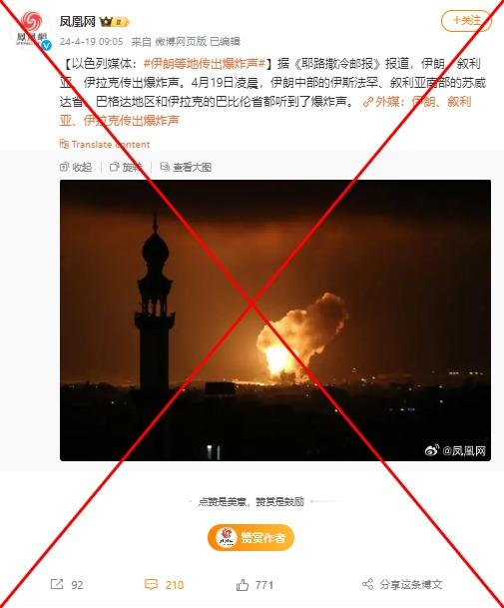View the large image via 查看大图
This screenshot has width=504, height=608.
point(186,167)
